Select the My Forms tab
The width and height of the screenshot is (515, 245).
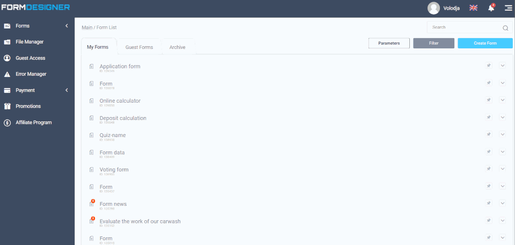pos(98,47)
